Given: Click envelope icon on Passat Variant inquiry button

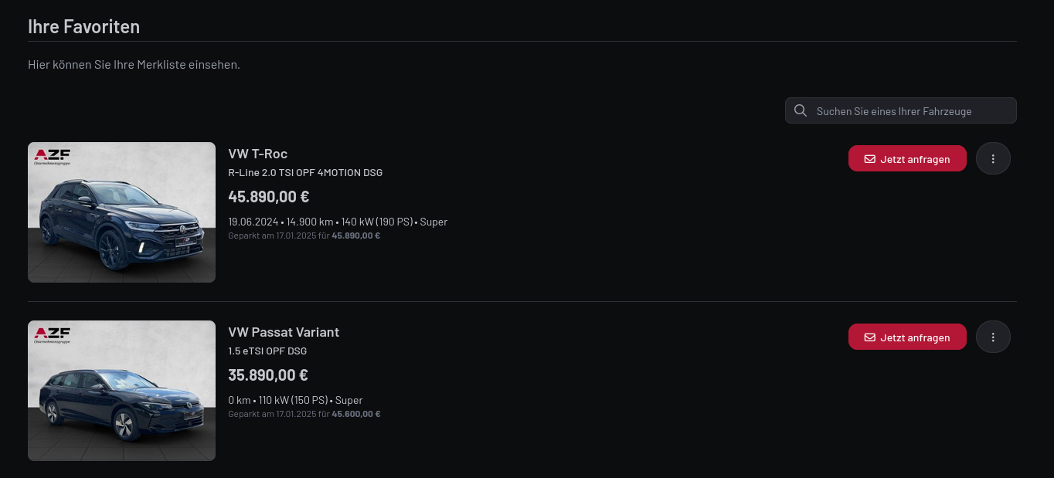Looking at the screenshot, I should point(869,337).
